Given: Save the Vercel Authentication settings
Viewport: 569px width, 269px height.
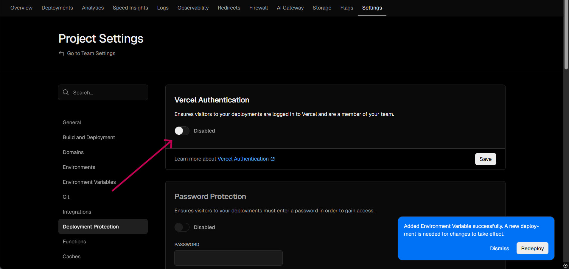Looking at the screenshot, I should [x=485, y=159].
